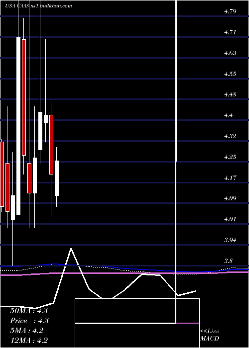The width and height of the screenshot is (249, 348).
Task: Click the 4.55 price axis label
Action: point(230,74)
